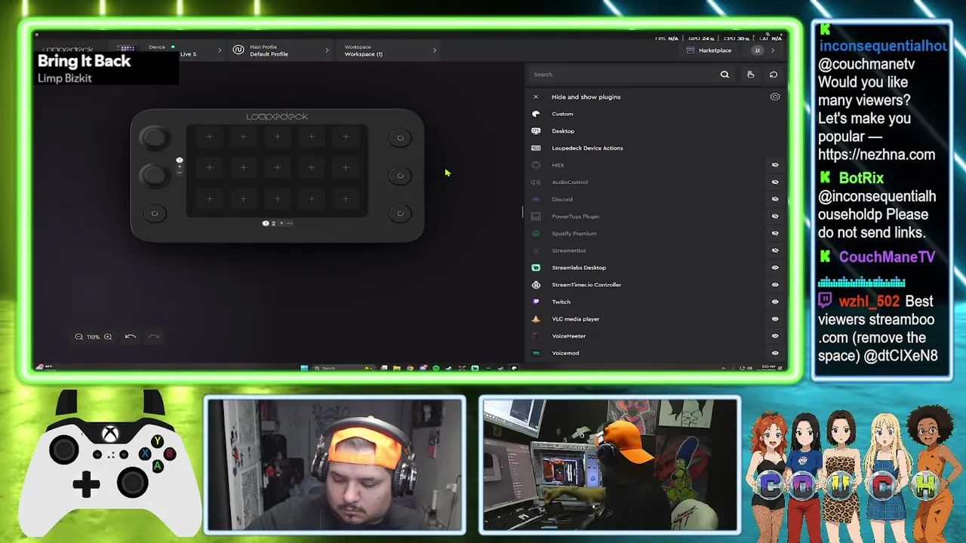966x543 pixels.
Task: Hide the VoiceMeeter plugin via eye icon
Action: pos(774,336)
